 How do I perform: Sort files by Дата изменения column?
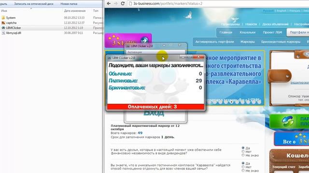[75, 11]
